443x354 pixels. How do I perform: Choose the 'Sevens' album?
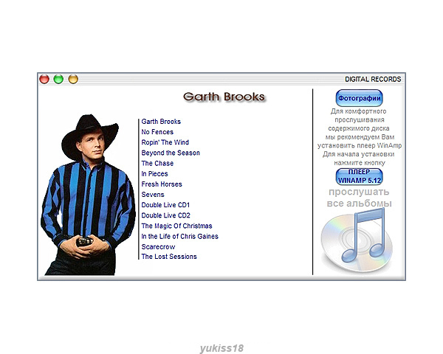click(x=153, y=195)
